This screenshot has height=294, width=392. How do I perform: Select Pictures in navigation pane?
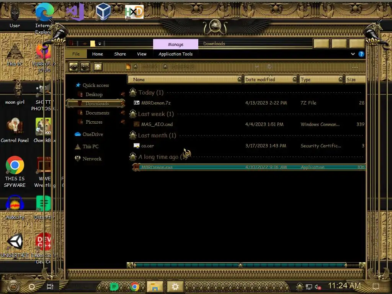click(94, 122)
